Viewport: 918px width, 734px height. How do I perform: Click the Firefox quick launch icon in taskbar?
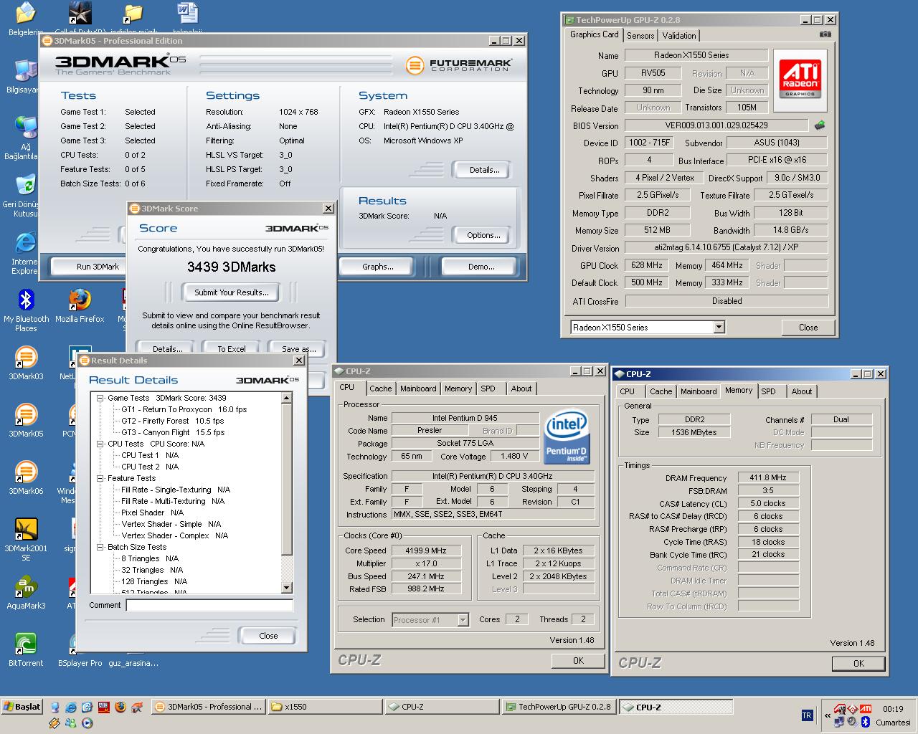[x=120, y=707]
